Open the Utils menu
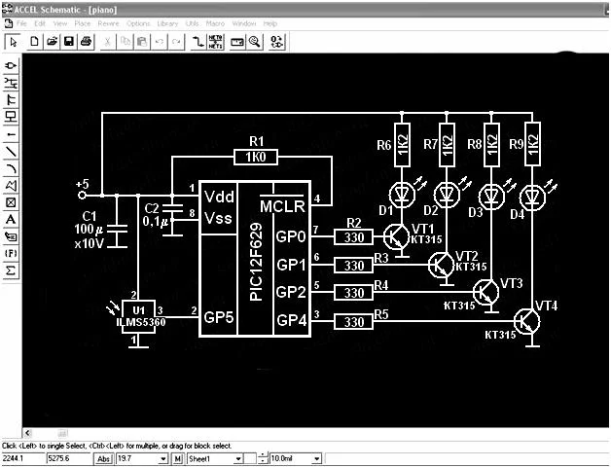 (x=192, y=23)
